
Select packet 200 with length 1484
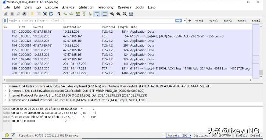click(x=127, y=73)
